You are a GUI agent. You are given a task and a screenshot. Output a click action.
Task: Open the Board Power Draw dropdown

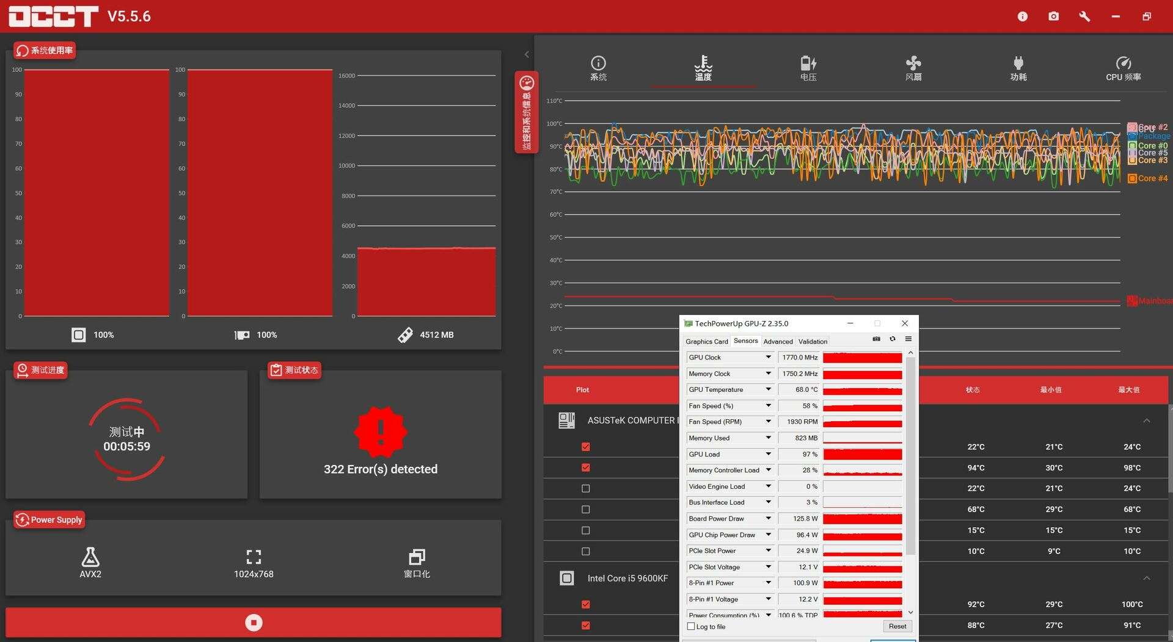pos(769,519)
